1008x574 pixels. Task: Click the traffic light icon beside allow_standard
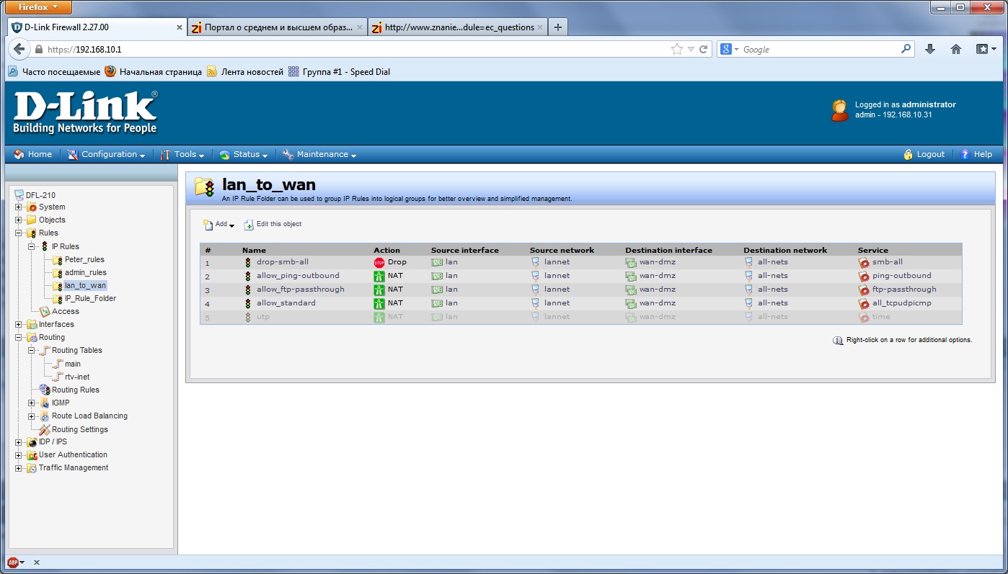coord(249,303)
